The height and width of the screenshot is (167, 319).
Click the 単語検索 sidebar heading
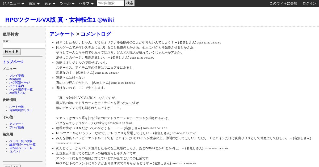click(11, 34)
